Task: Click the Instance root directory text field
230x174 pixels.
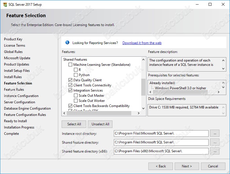Action: coord(161,133)
